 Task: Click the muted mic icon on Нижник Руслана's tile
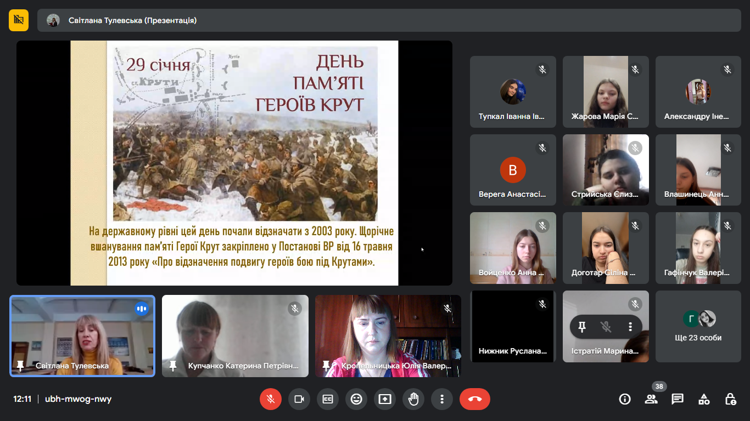542,304
